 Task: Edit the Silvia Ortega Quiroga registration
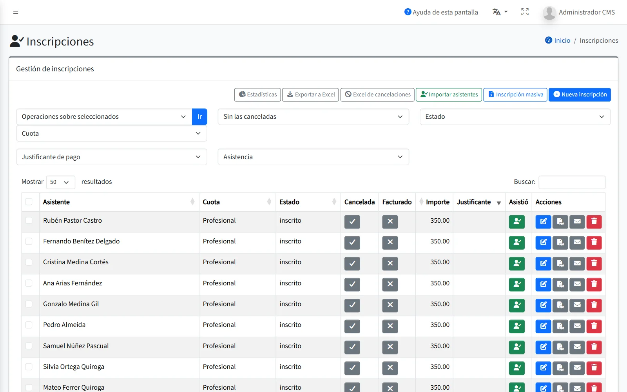tap(543, 368)
